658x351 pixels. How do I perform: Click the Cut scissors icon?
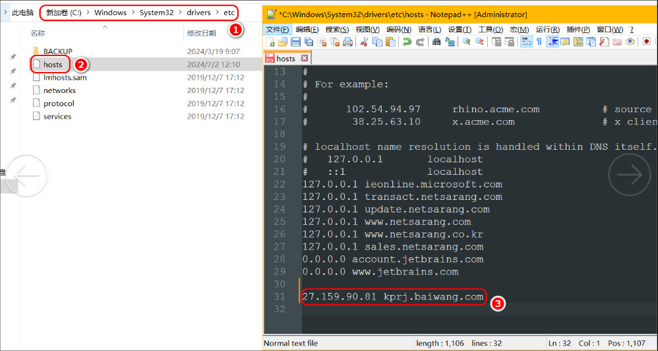tap(364, 42)
